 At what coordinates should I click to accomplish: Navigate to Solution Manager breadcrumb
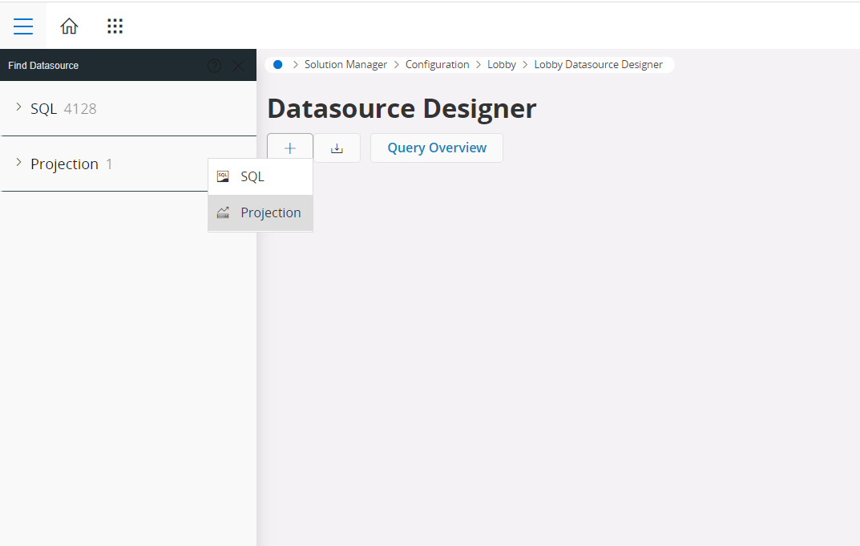(345, 65)
